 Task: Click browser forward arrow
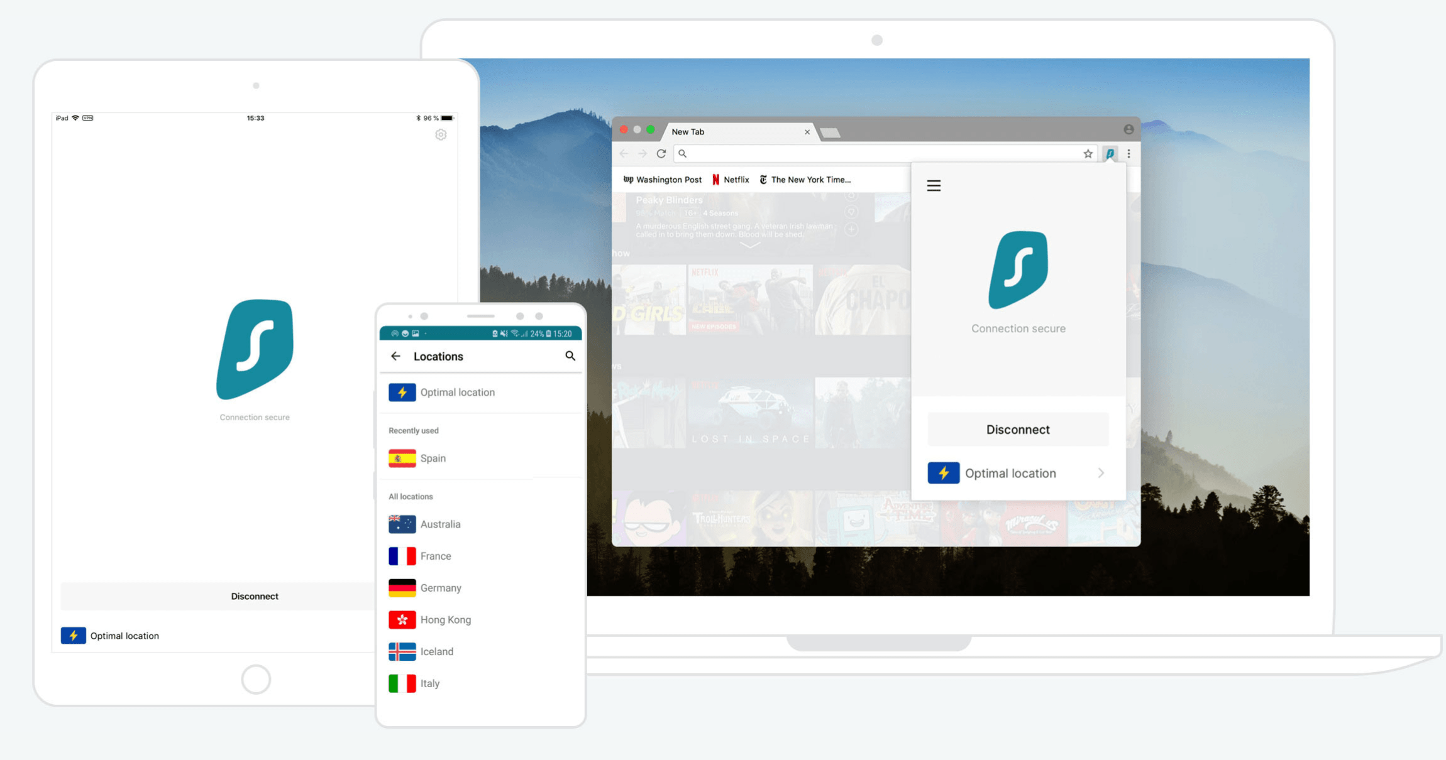642,153
